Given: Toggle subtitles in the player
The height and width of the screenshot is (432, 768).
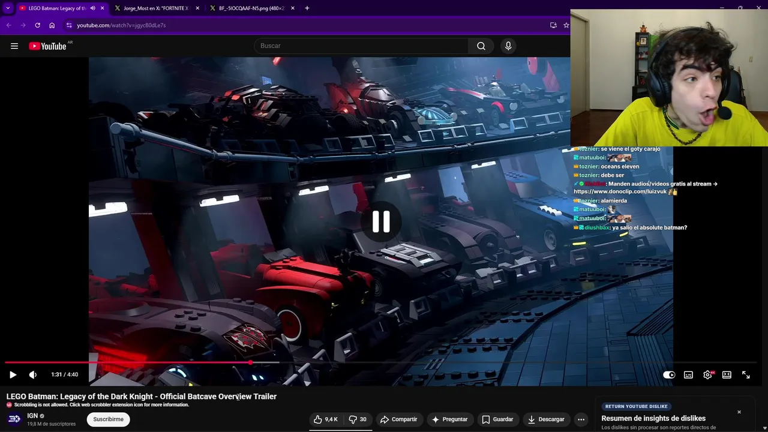Looking at the screenshot, I should click(688, 374).
